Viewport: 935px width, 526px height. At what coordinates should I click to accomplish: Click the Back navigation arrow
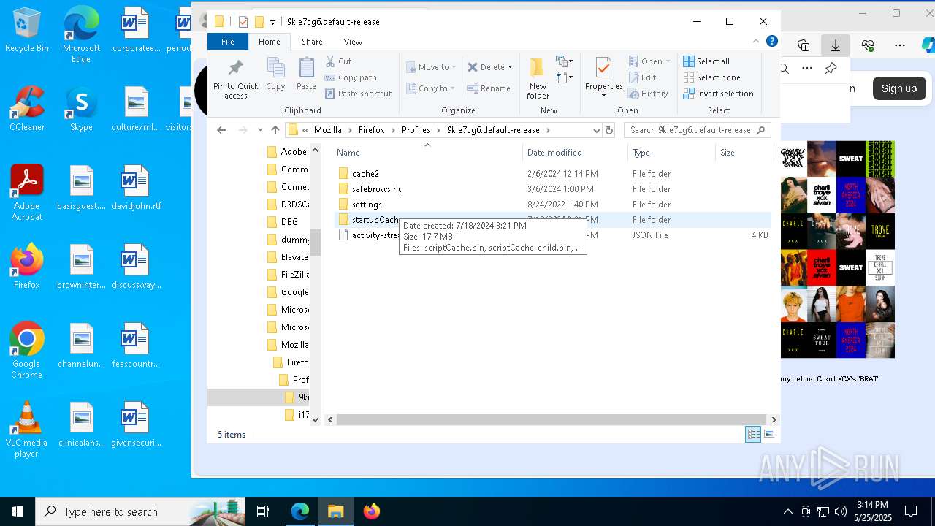tap(221, 130)
